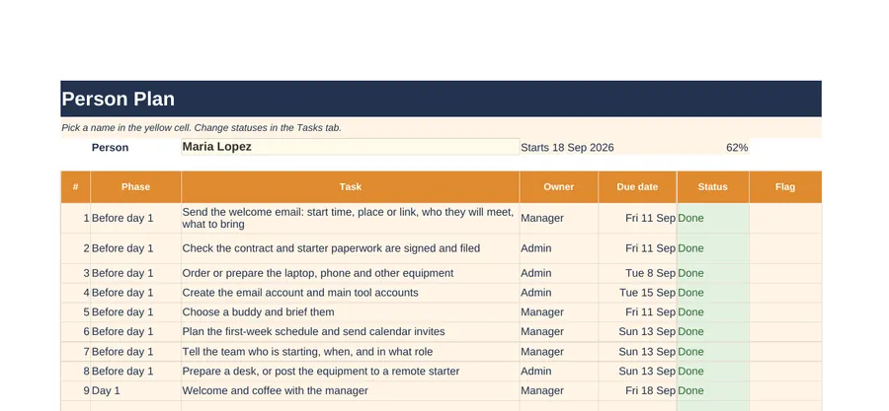The image size is (889, 411).
Task: Click the Owner column header
Action: (x=558, y=187)
